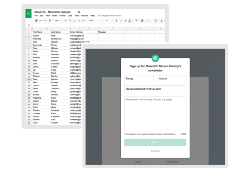The image size is (250, 169).
Task: Increase decimal places button
Action: [x=79, y=21]
